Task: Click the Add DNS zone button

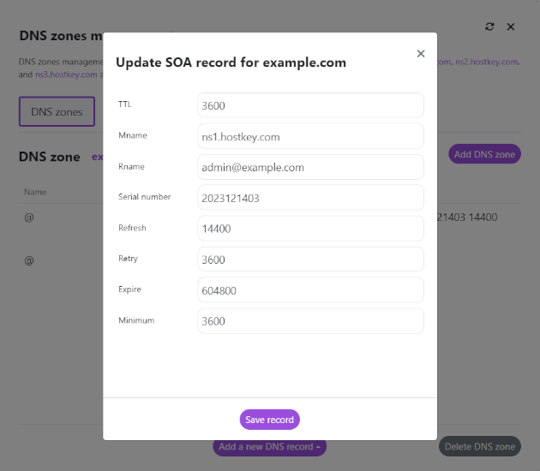Action: [x=484, y=154]
